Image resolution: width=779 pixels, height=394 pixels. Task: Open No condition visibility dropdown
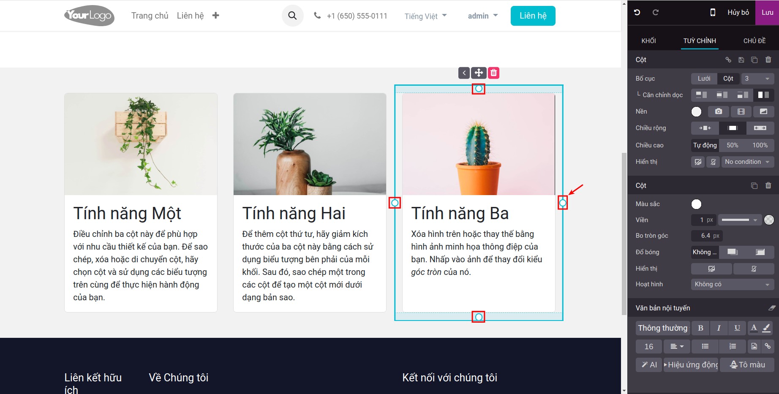coord(748,162)
